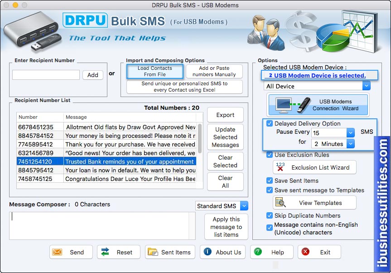
Task: Click the USB hub device image
Action: pos(32,31)
